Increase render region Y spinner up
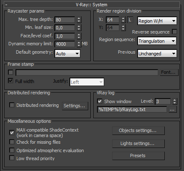Image resolution: width=184 pixels, height=171 pixels. click(123, 26)
